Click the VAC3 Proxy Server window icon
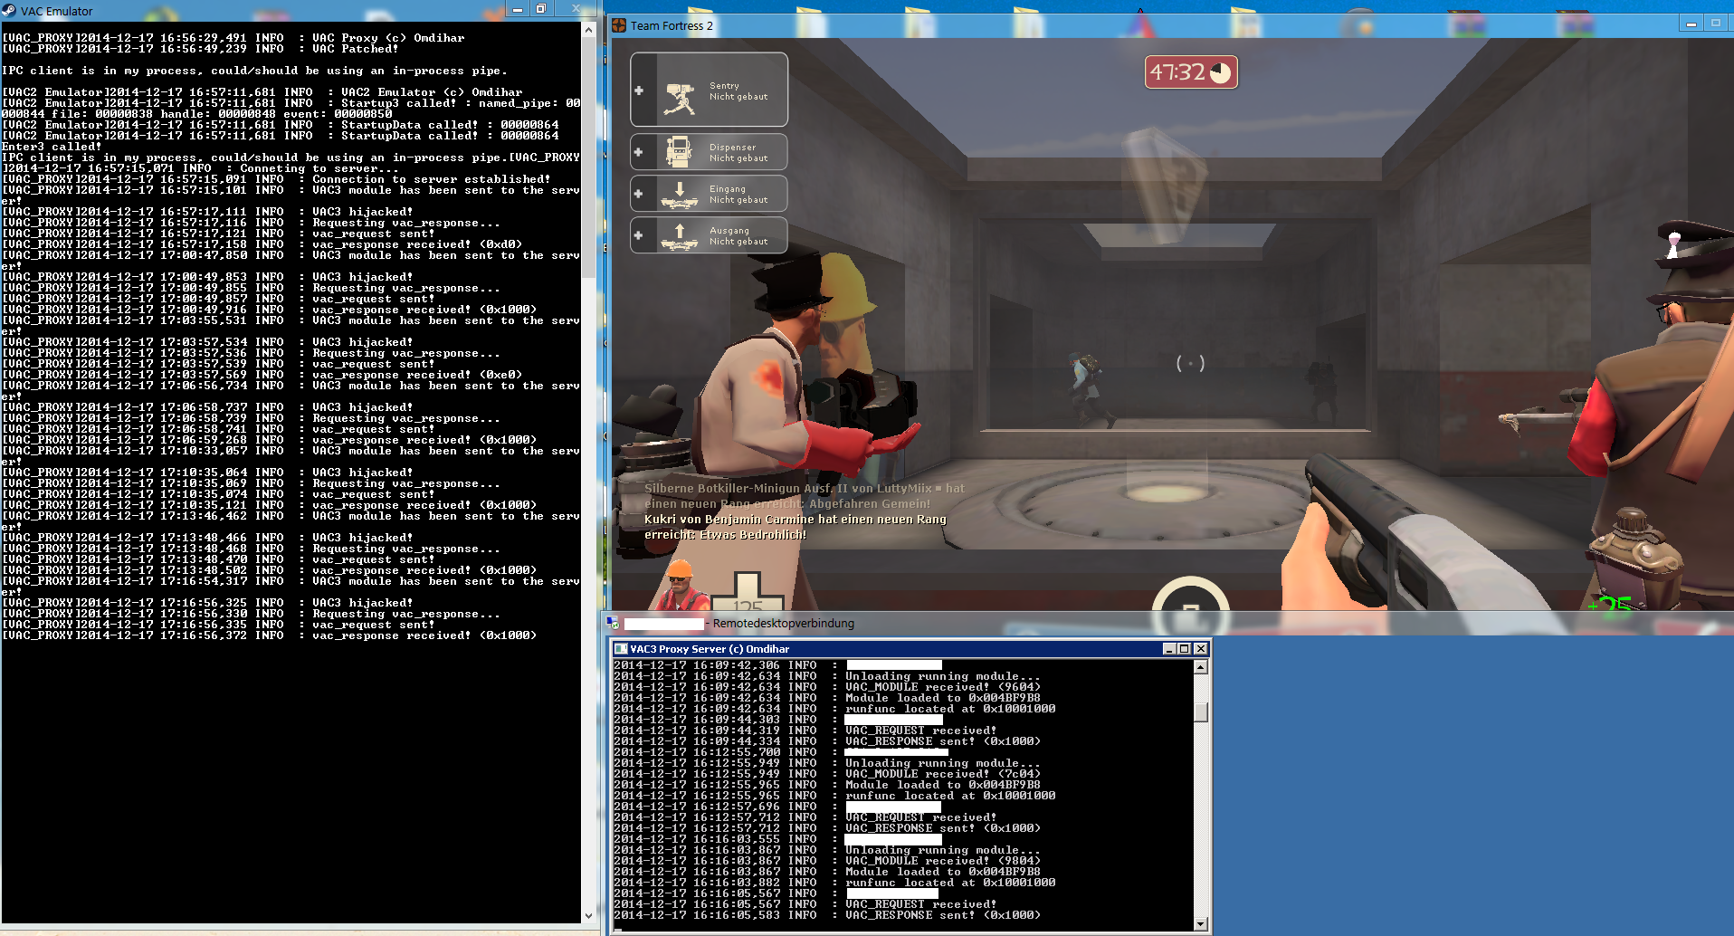This screenshot has height=936, width=1734. click(621, 649)
